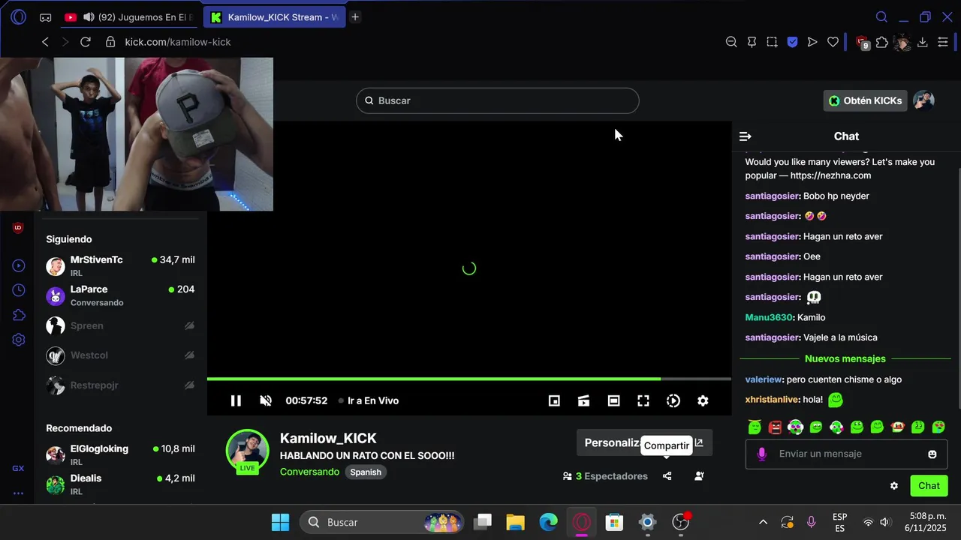
Task: Click the pin icon in address bar
Action: tap(752, 42)
